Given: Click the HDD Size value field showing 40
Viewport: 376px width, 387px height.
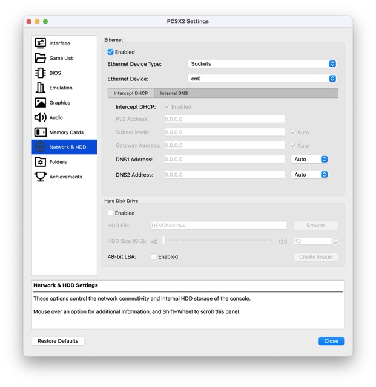Looking at the screenshot, I should coord(312,241).
